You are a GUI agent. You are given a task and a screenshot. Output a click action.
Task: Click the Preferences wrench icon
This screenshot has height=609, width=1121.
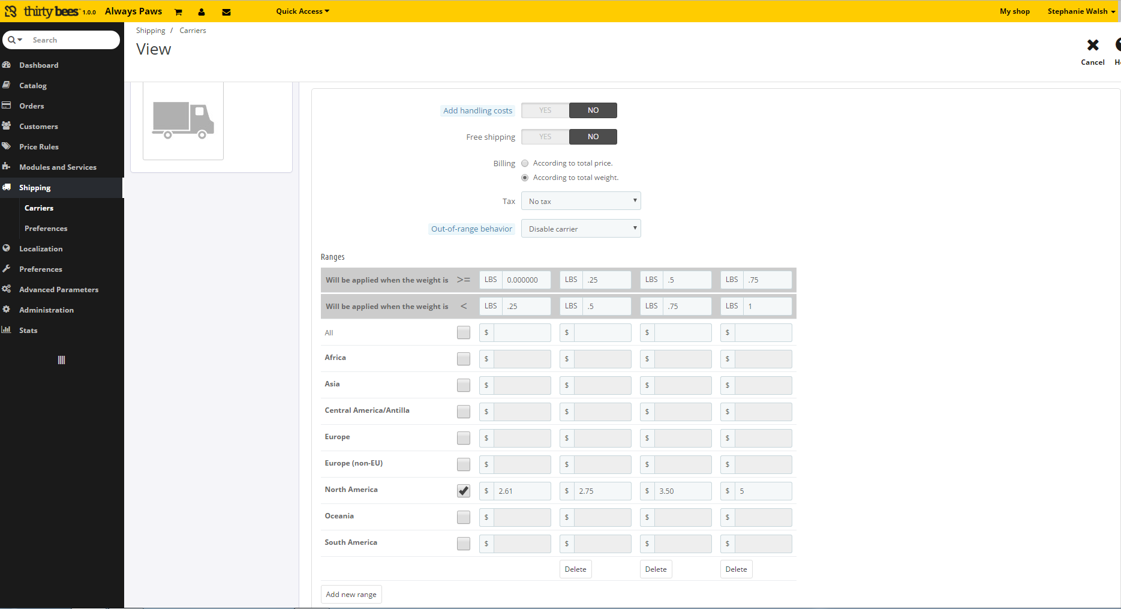[x=7, y=269]
